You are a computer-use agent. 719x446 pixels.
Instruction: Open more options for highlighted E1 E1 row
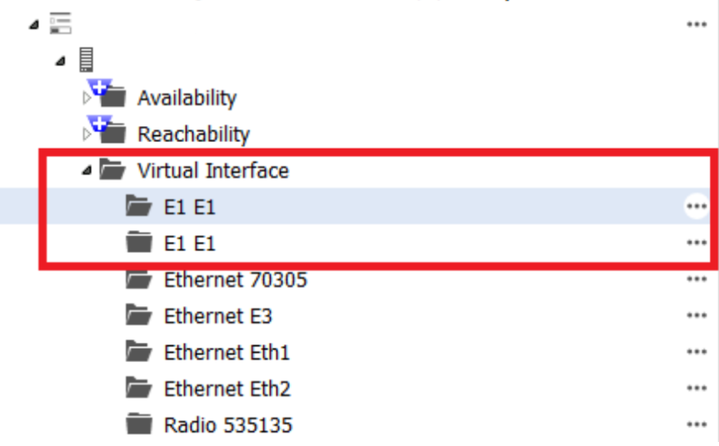click(x=696, y=207)
